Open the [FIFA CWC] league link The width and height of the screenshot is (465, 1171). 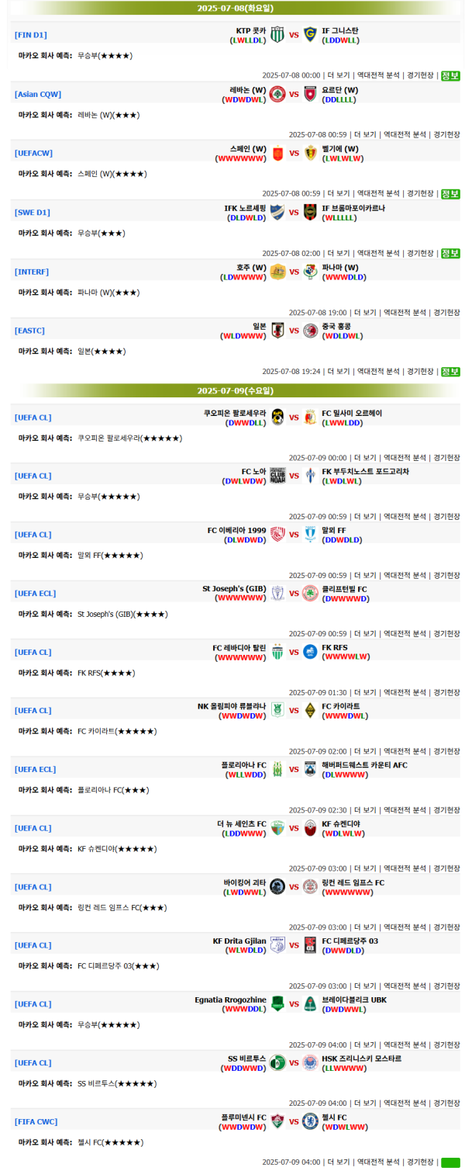[36, 1122]
